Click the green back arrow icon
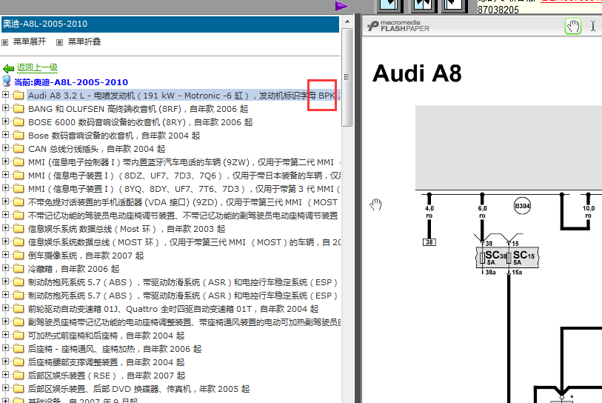 click(x=8, y=69)
